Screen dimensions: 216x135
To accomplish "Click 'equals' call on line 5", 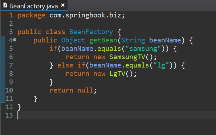I will pyautogui.click(x=109, y=49).
